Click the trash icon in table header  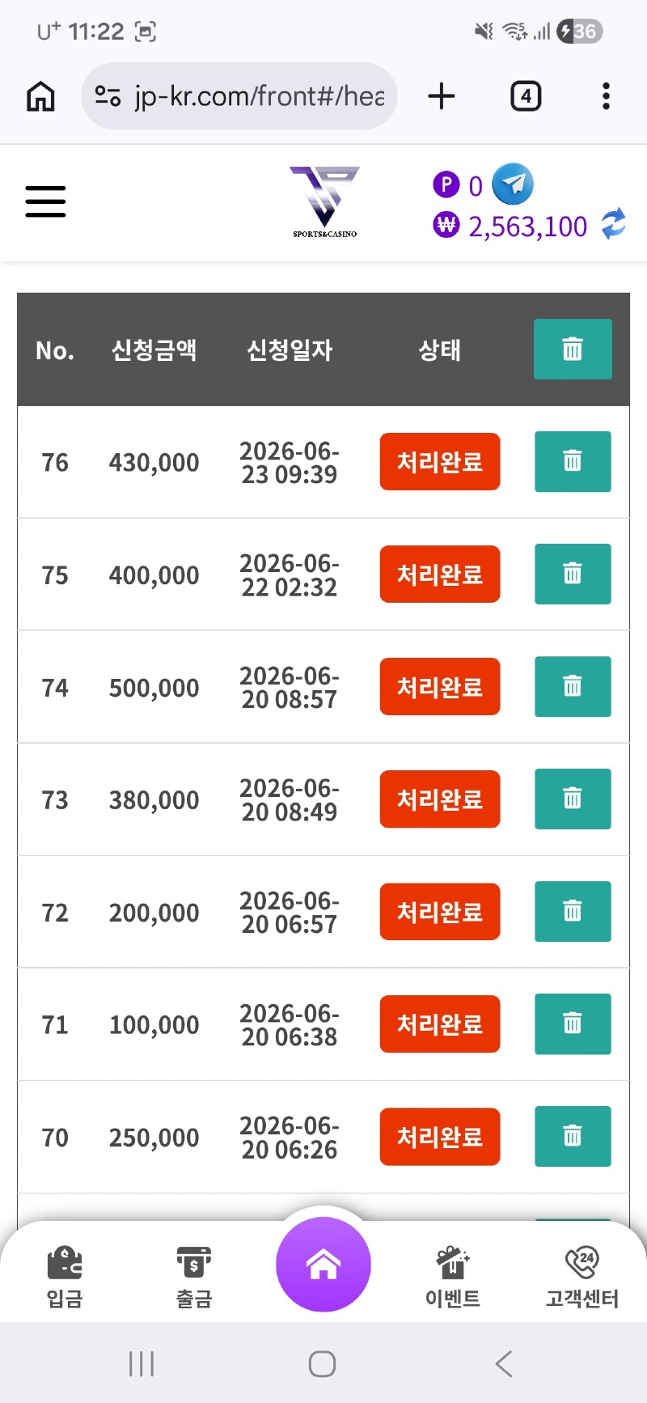click(573, 350)
